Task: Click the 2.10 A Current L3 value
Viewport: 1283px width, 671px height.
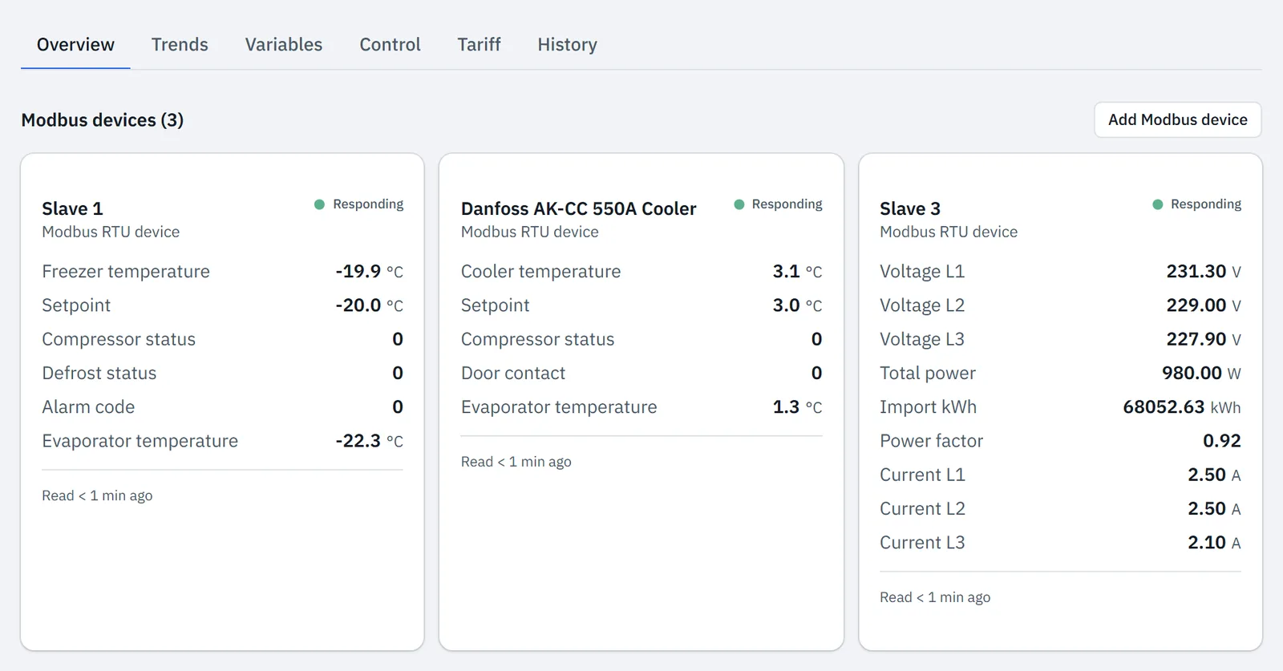Action: click(1214, 543)
